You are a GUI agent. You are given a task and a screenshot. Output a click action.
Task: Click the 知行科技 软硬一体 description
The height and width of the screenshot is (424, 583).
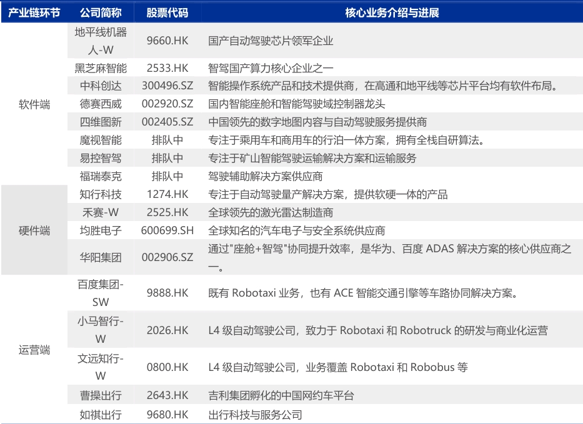tap(328, 194)
